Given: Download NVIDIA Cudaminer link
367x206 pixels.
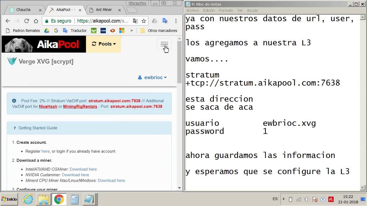Looking at the screenshot, I should click(75, 175).
